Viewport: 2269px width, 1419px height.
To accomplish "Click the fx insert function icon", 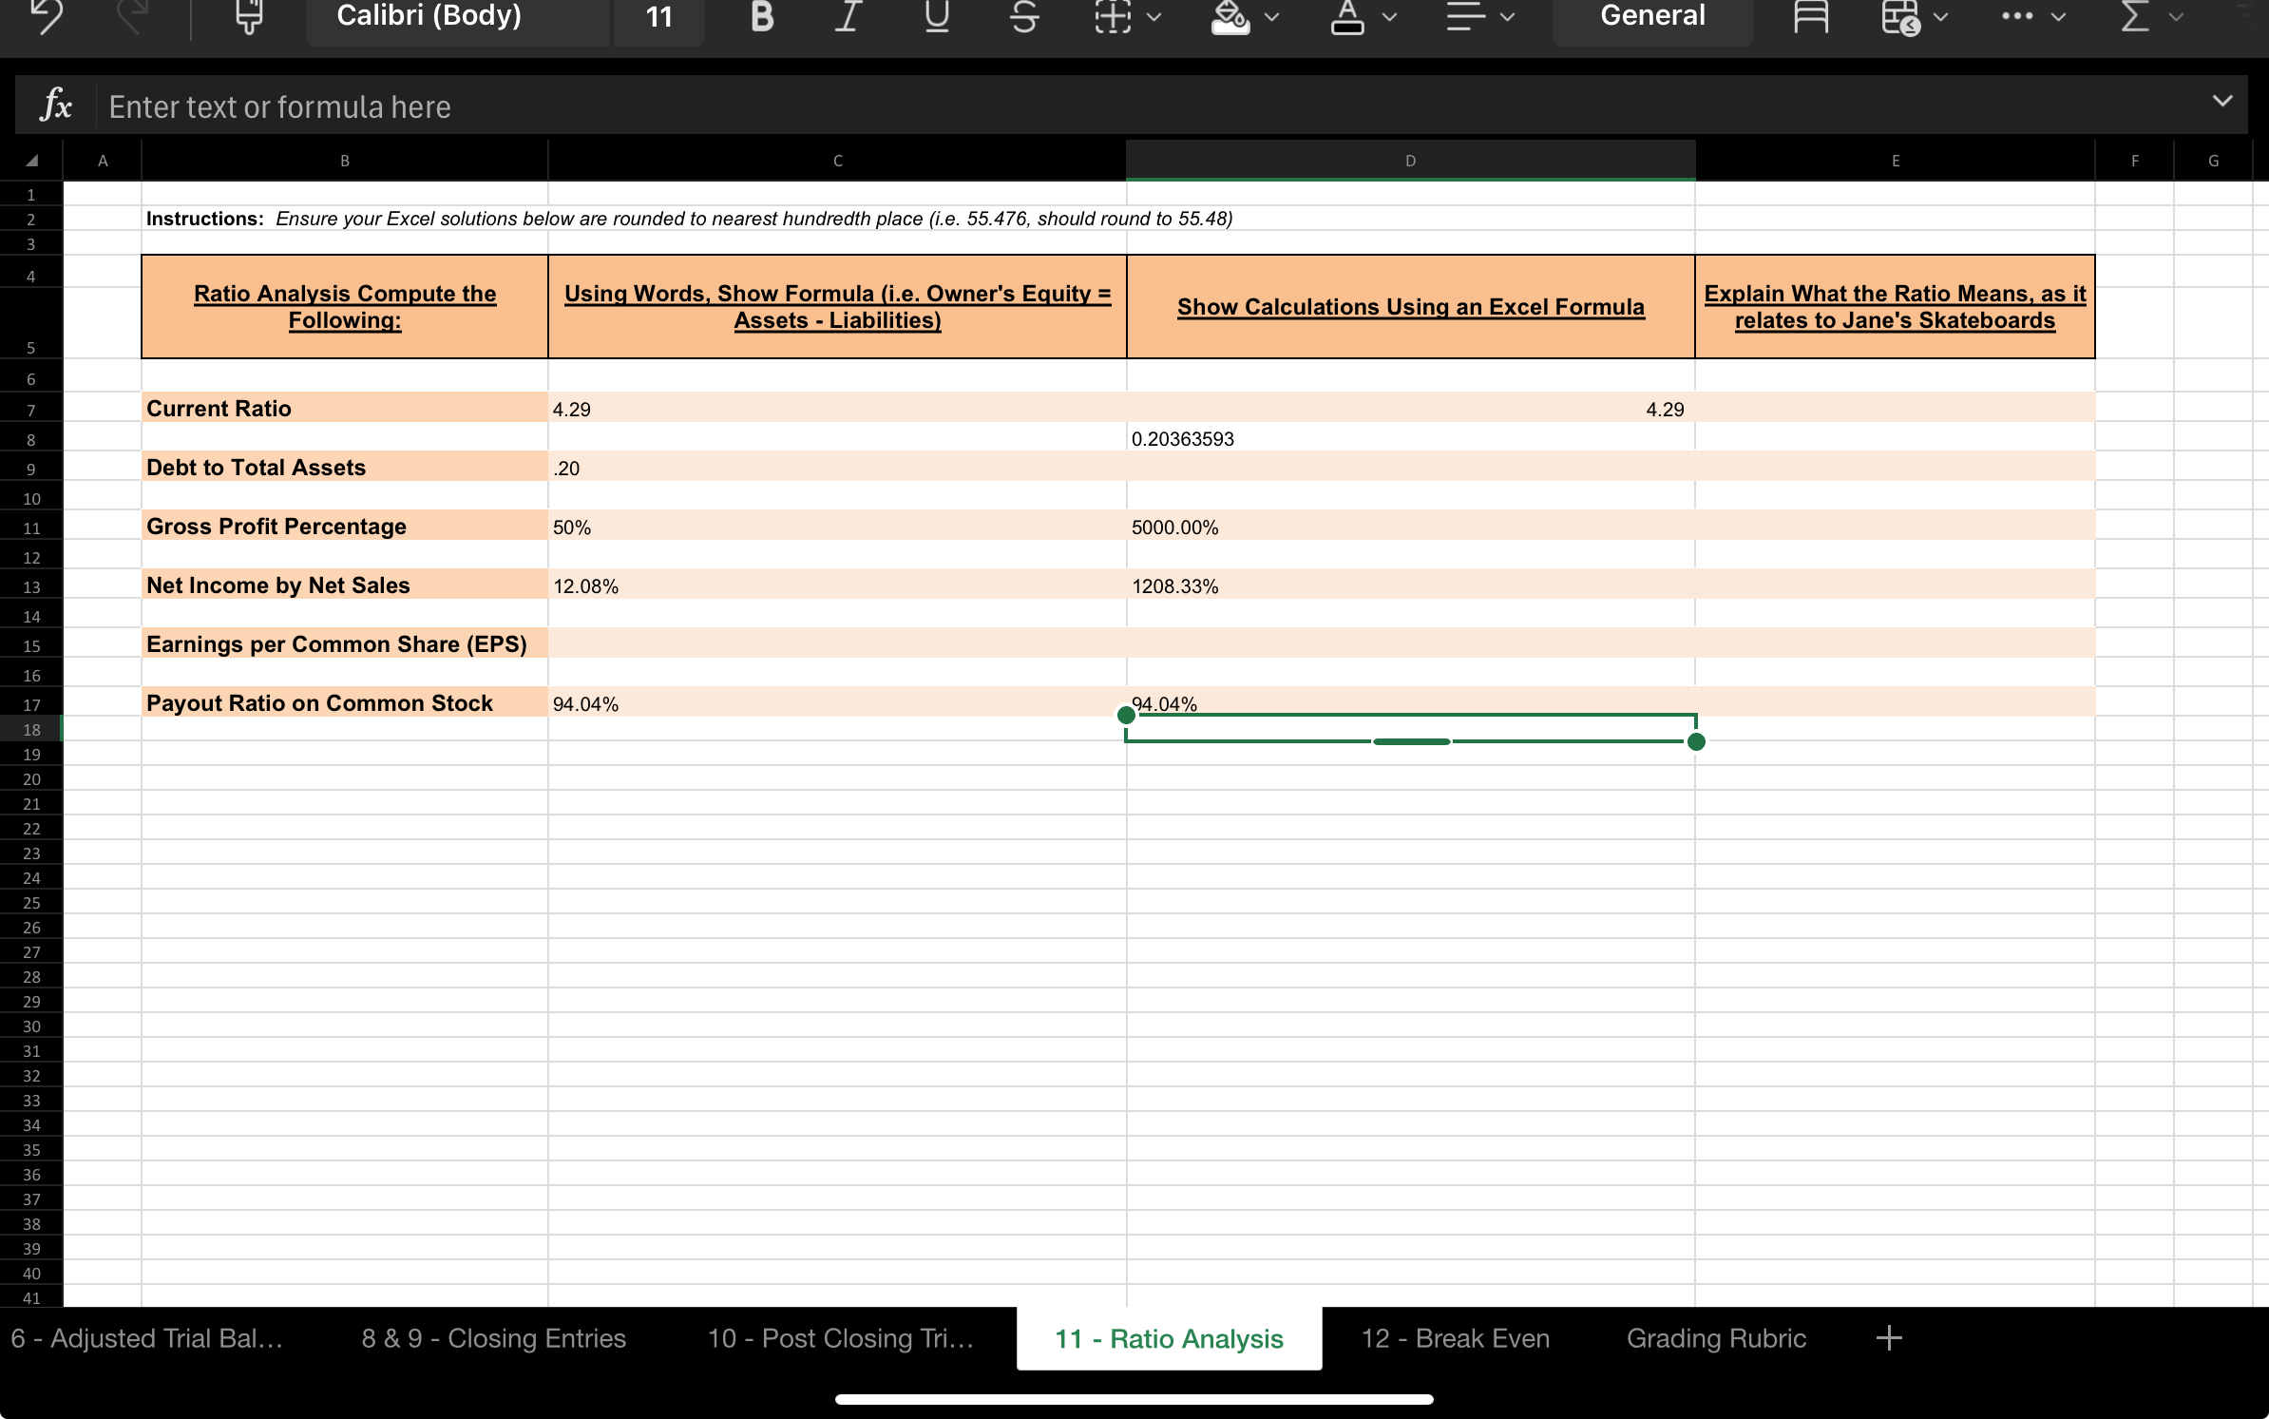I will tap(55, 105).
